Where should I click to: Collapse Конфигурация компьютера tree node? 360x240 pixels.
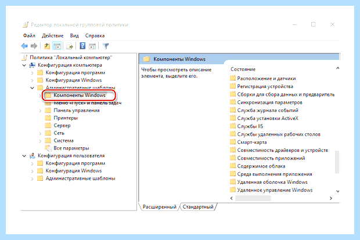24,66
